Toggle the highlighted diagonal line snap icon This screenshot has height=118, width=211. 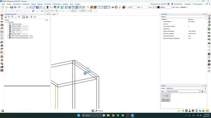coord(41,7)
